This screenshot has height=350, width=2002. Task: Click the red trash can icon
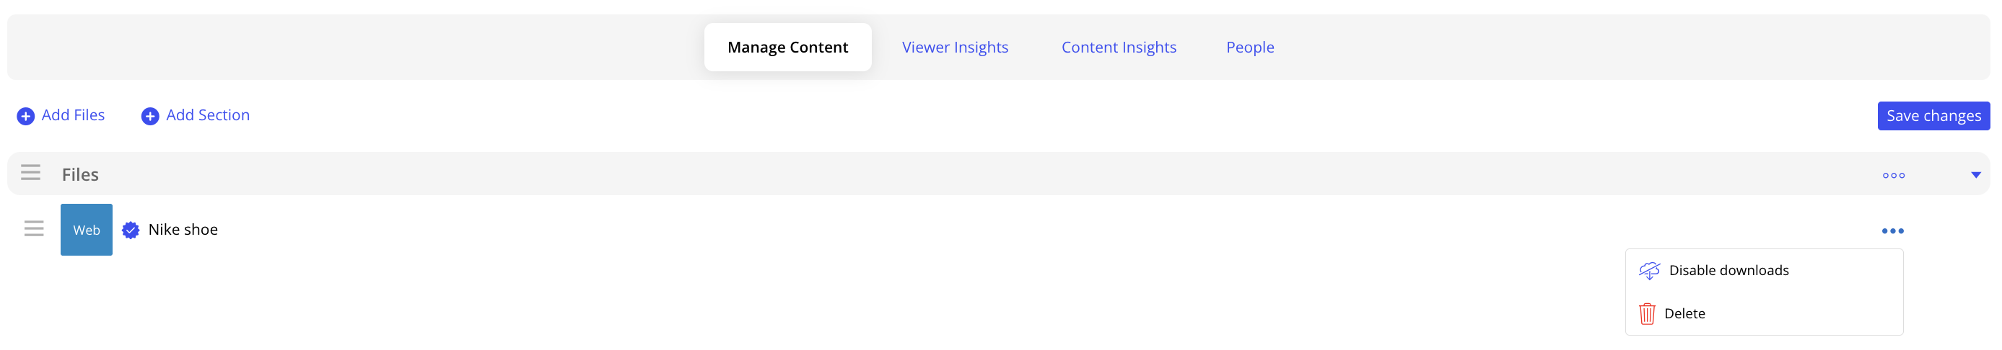tap(1647, 313)
